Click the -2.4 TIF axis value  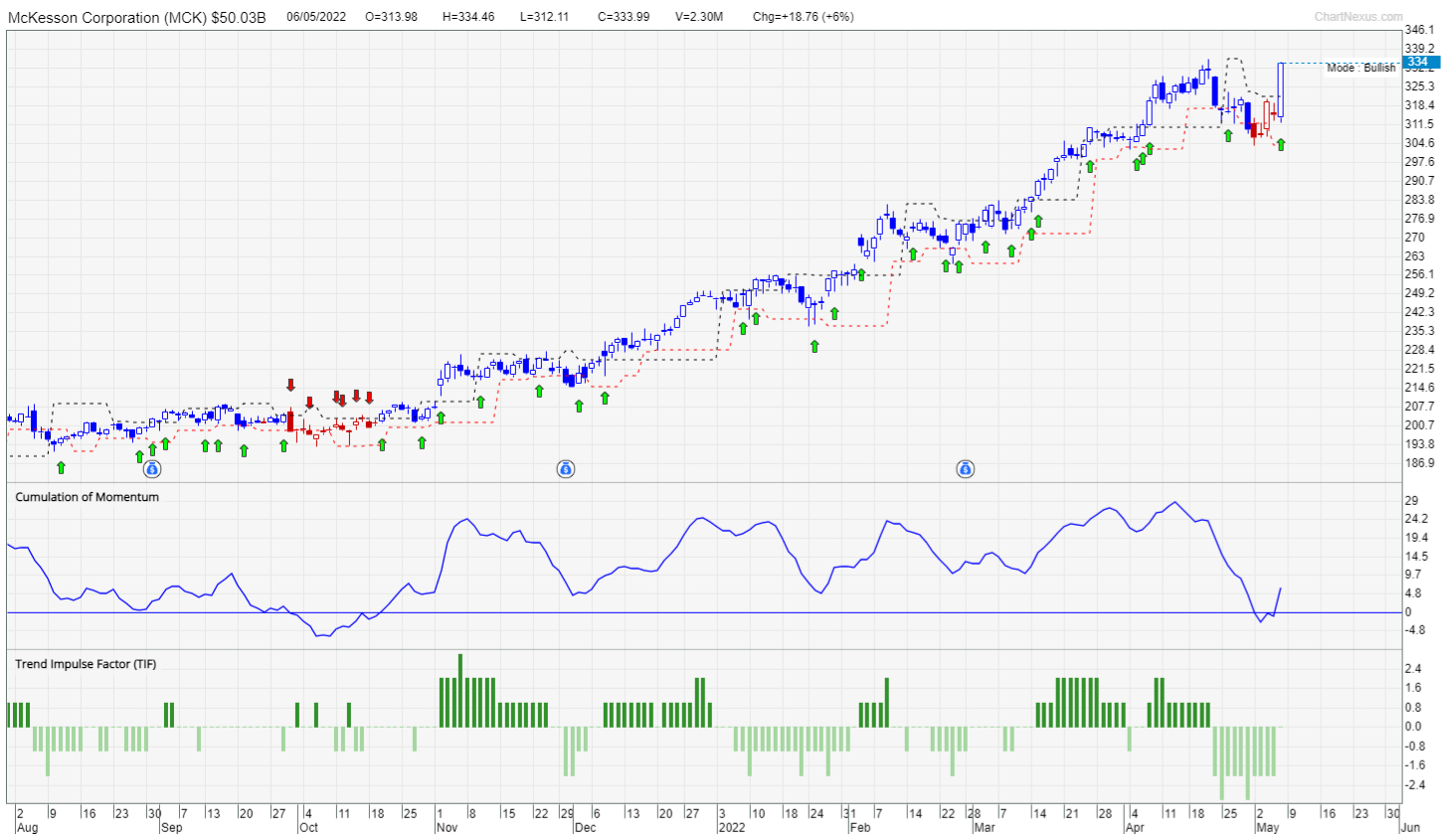1414,785
